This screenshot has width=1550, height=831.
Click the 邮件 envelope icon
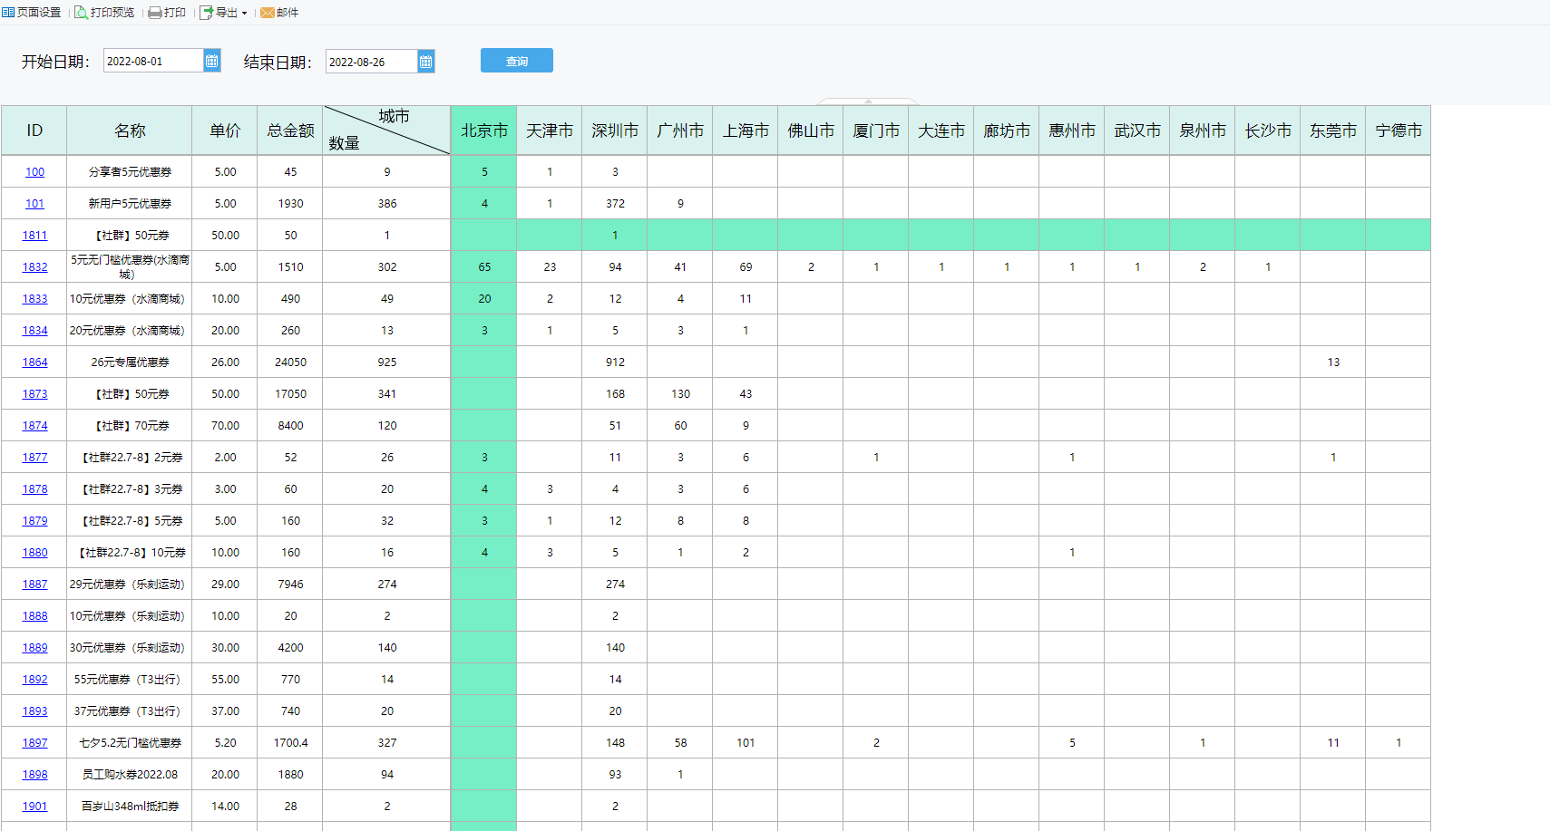(268, 13)
